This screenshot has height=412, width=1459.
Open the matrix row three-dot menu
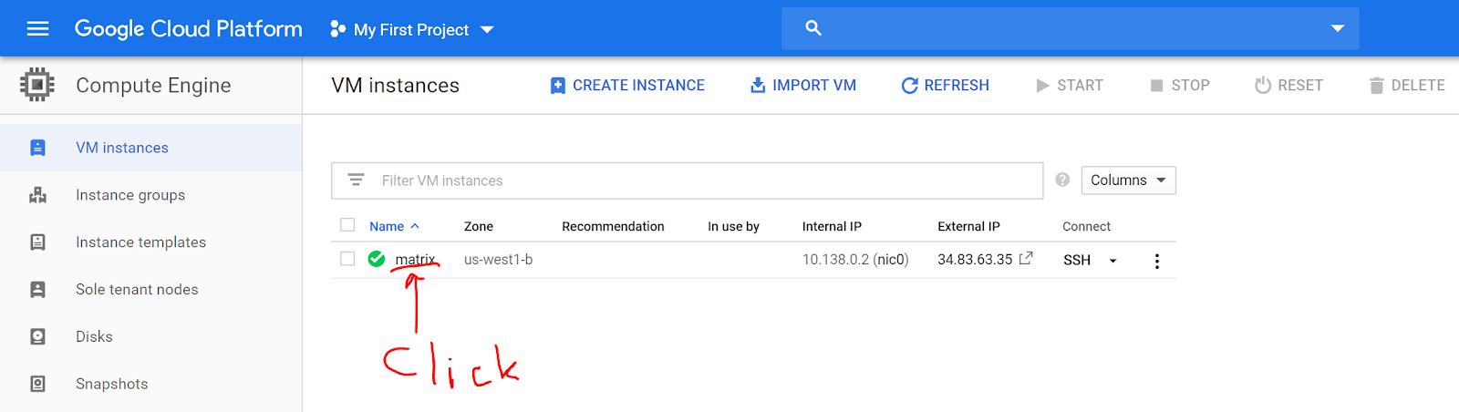click(1156, 261)
